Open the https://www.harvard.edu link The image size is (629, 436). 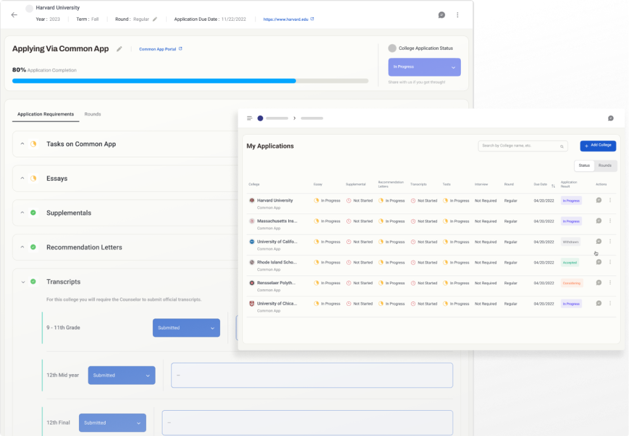288,19
